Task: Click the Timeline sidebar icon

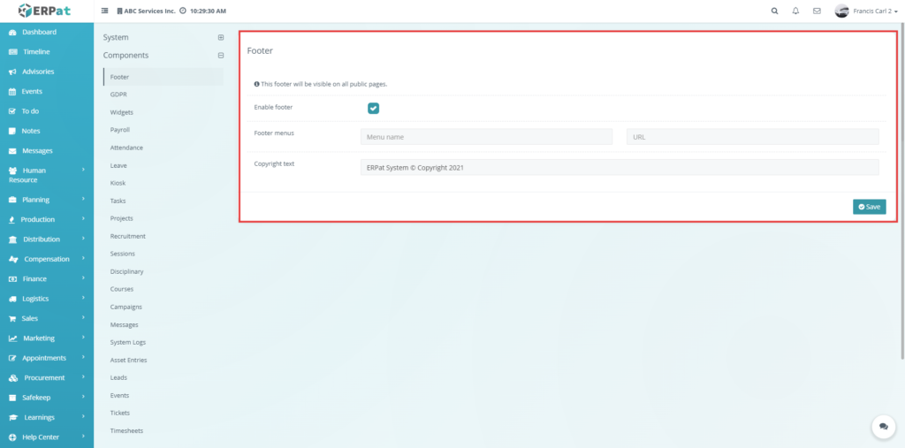Action: point(12,52)
